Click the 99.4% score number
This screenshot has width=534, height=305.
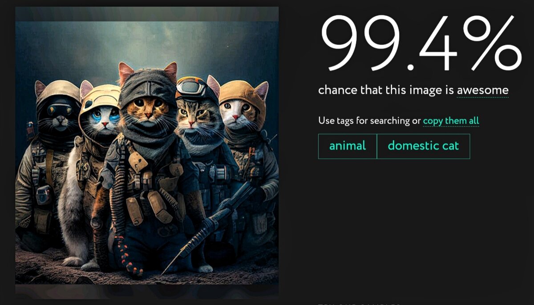421,44
